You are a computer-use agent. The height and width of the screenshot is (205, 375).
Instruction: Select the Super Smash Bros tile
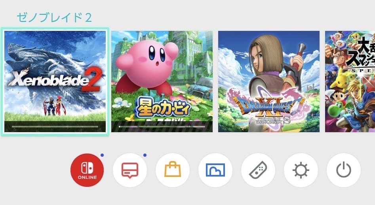pyautogui.click(x=350, y=82)
